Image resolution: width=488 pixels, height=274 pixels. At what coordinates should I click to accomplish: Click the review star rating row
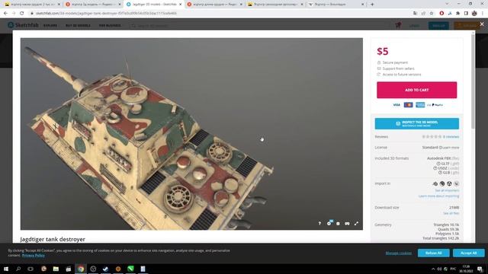(x=432, y=137)
